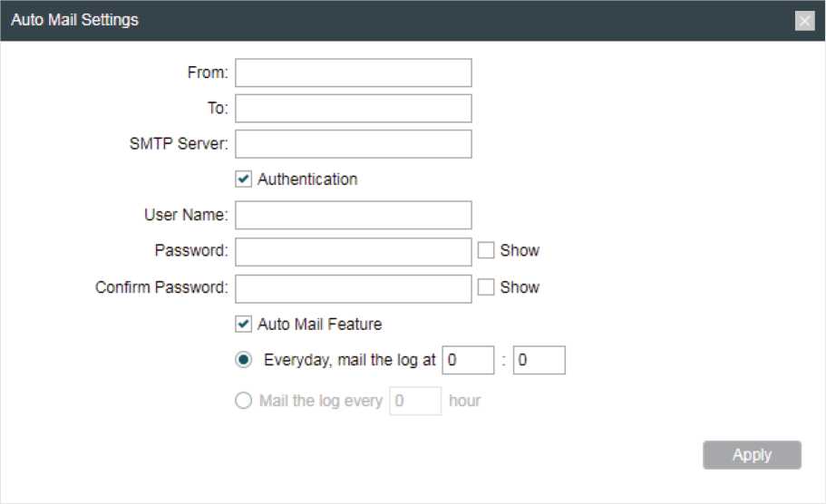The image size is (826, 504).
Task: Click the everyday mail minute field
Action: tap(539, 360)
